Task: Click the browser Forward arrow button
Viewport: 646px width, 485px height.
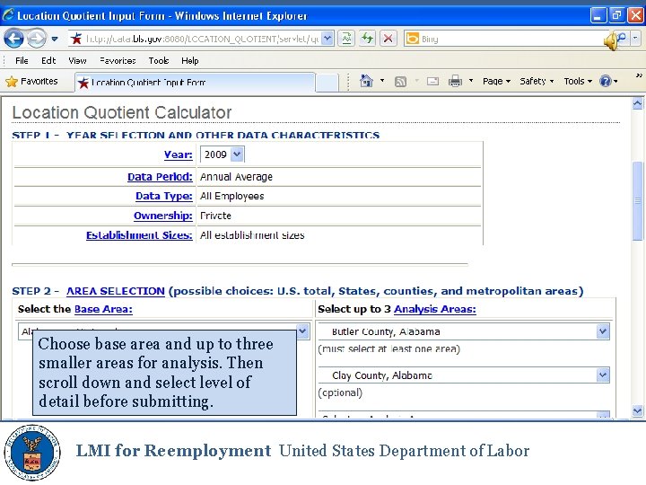Action: click(x=37, y=39)
